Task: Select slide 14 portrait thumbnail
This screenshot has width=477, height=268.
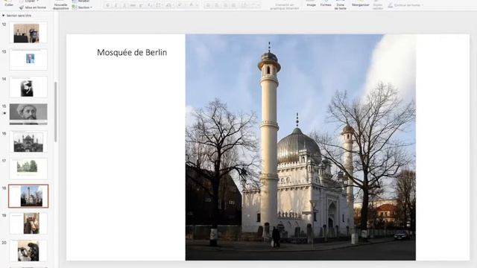Action: click(x=28, y=87)
